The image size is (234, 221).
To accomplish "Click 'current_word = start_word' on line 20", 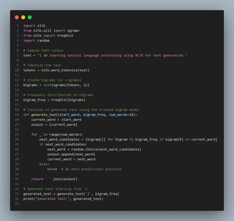I will tap(56, 120).
